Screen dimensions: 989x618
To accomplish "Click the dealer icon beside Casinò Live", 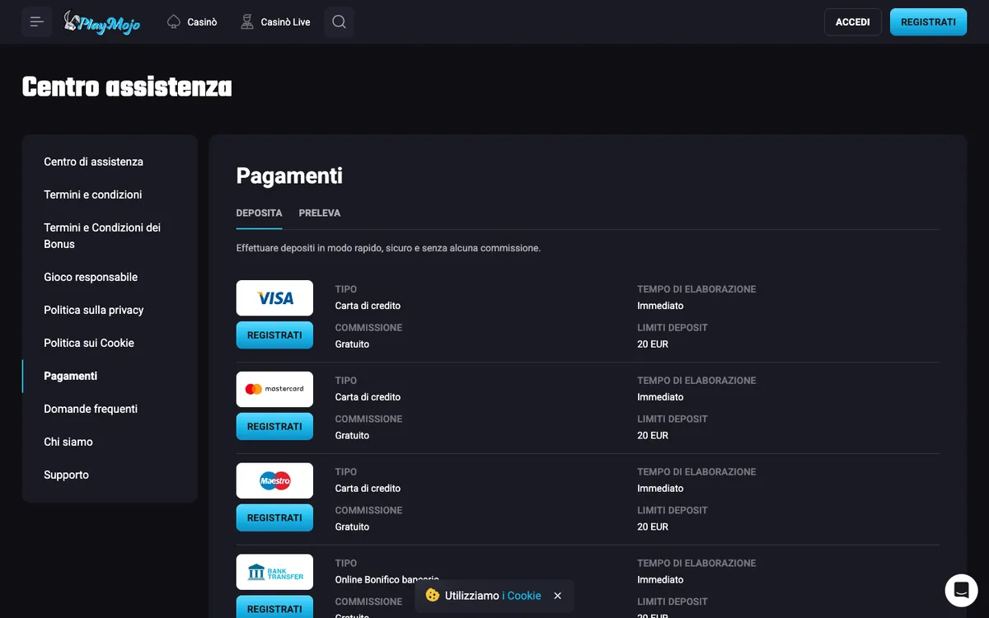I will (247, 22).
